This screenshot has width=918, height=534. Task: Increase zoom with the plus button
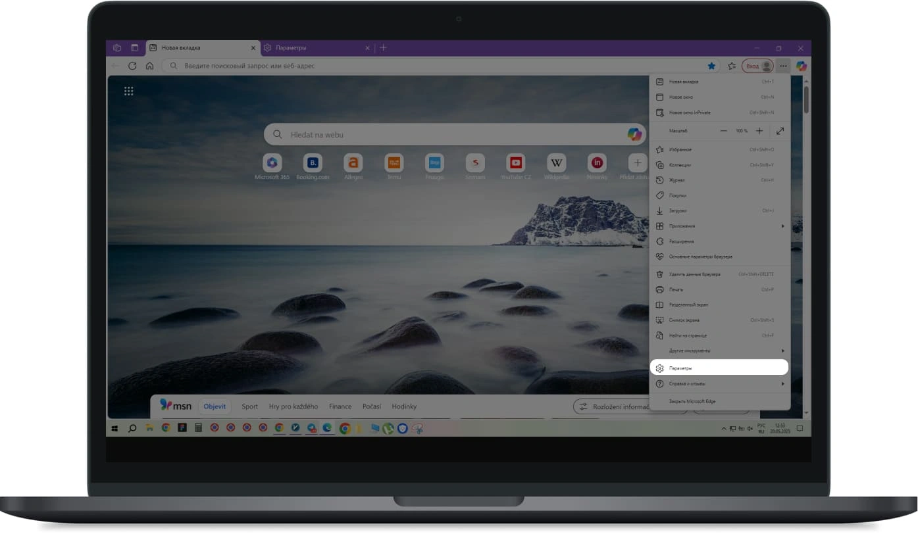[759, 131]
